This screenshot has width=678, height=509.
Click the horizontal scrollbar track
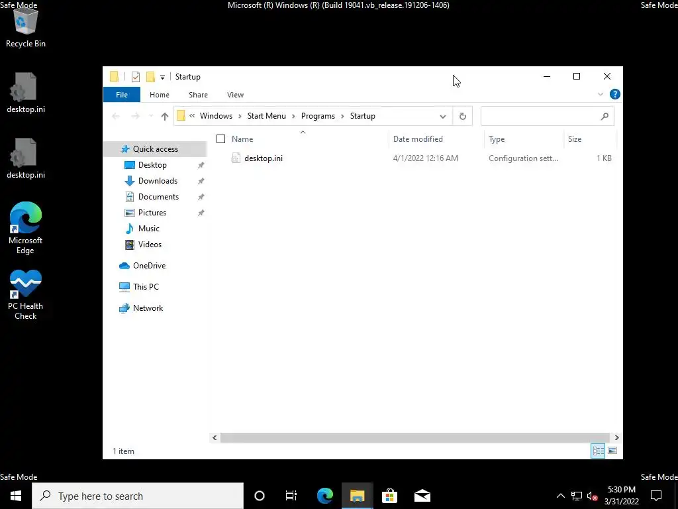(x=414, y=438)
